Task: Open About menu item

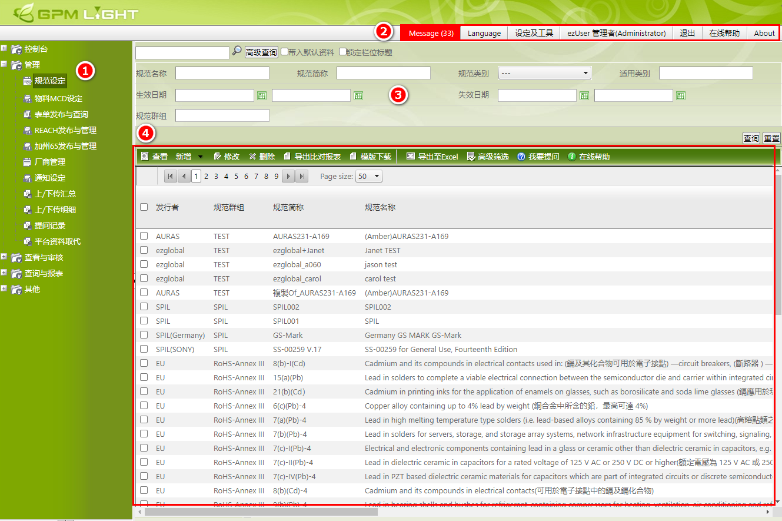Action: [x=764, y=33]
